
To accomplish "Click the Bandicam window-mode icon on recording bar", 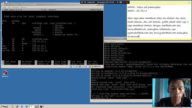I will pos(82,2).
